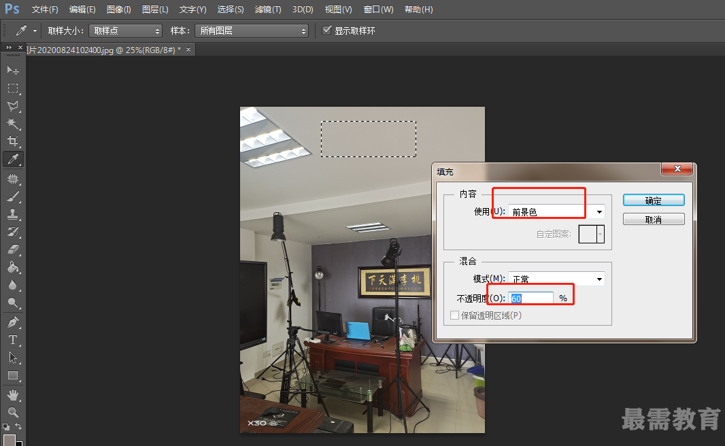Image resolution: width=725 pixels, height=446 pixels.
Task: Select the Horizontal Type tool
Action: pos(13,340)
